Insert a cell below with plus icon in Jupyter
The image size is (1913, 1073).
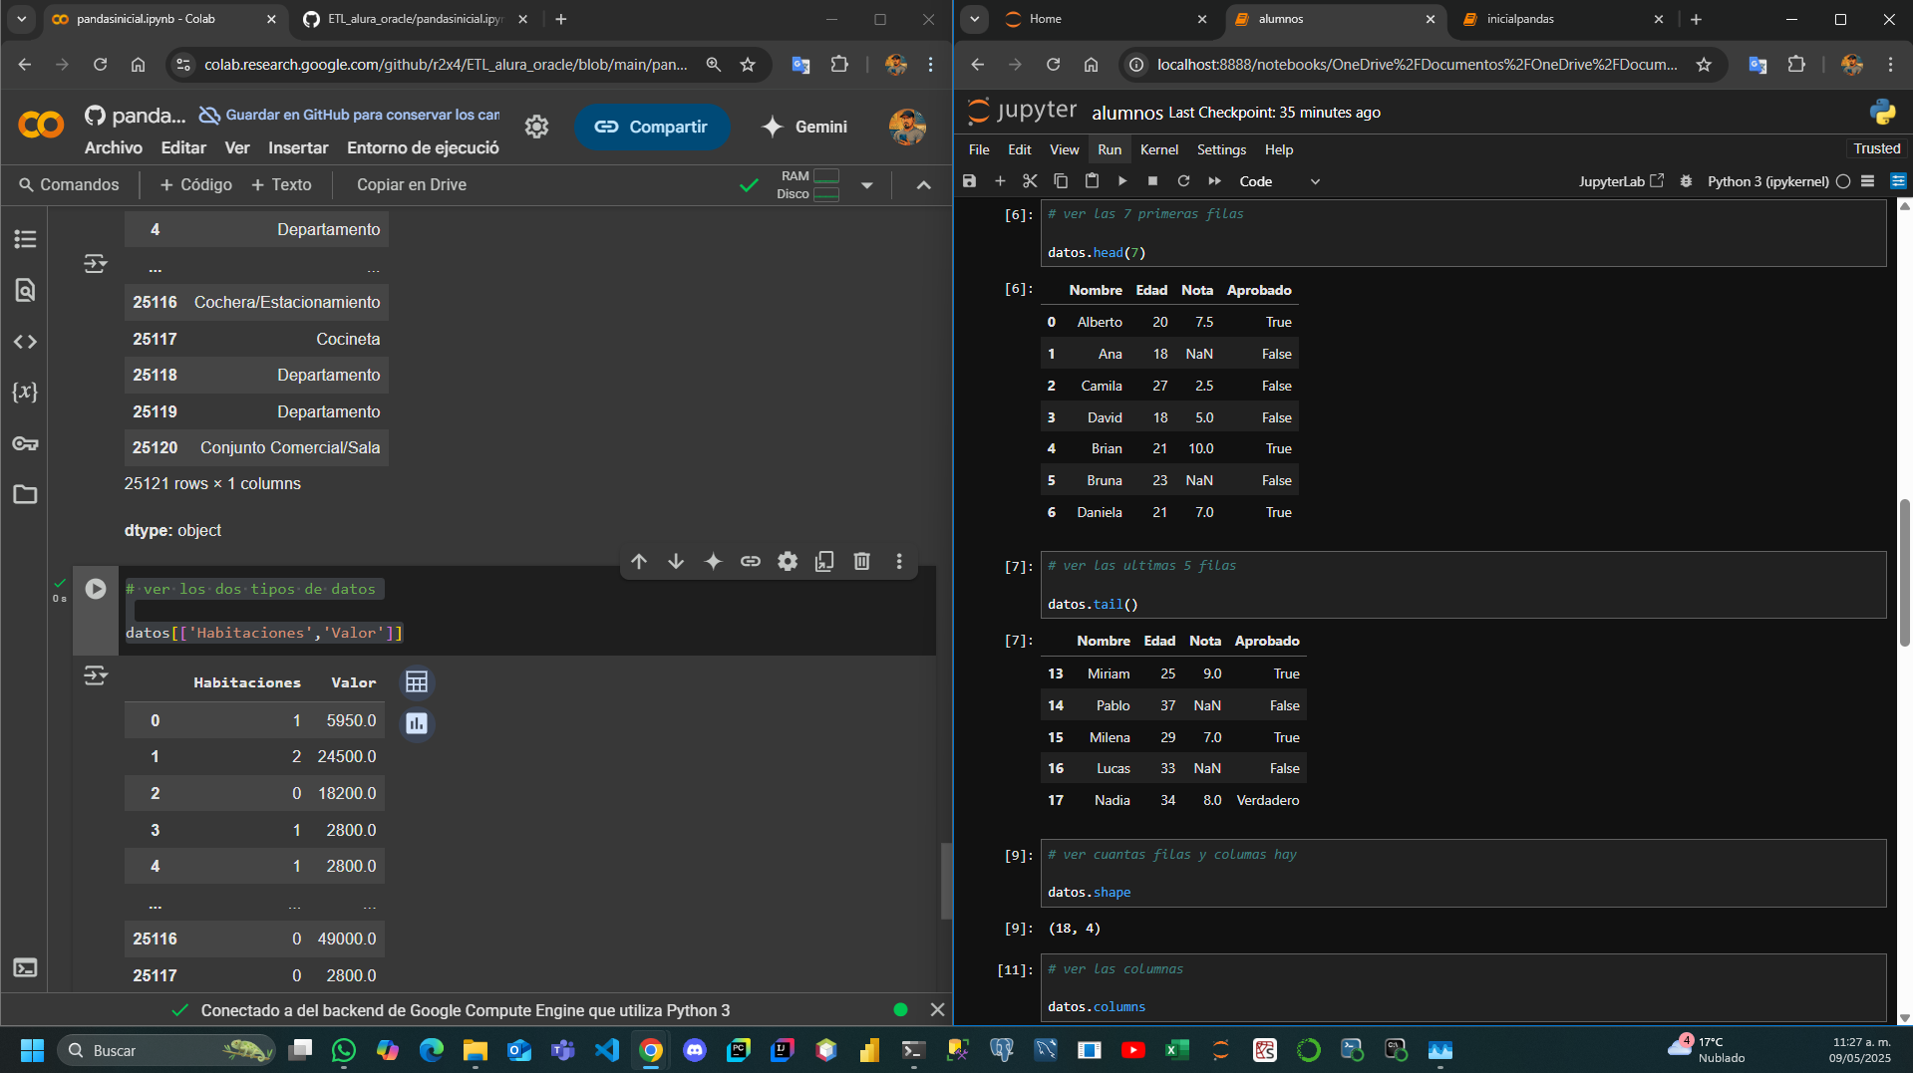point(1000,181)
